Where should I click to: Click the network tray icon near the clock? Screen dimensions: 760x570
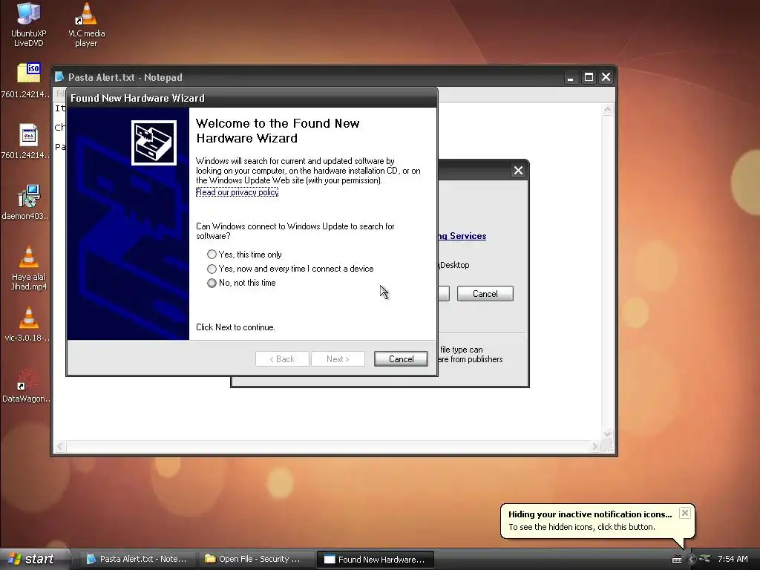(x=705, y=559)
